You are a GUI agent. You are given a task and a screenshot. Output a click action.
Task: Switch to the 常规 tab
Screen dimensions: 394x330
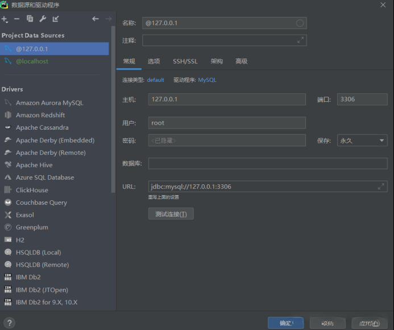(129, 61)
